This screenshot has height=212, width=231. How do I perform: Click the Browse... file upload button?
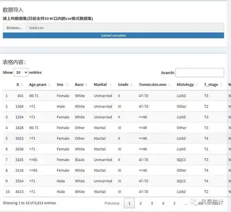(x=14, y=28)
